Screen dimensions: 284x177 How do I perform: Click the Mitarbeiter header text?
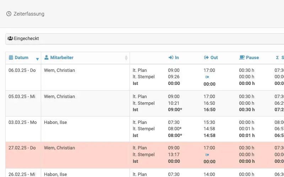[62, 58]
